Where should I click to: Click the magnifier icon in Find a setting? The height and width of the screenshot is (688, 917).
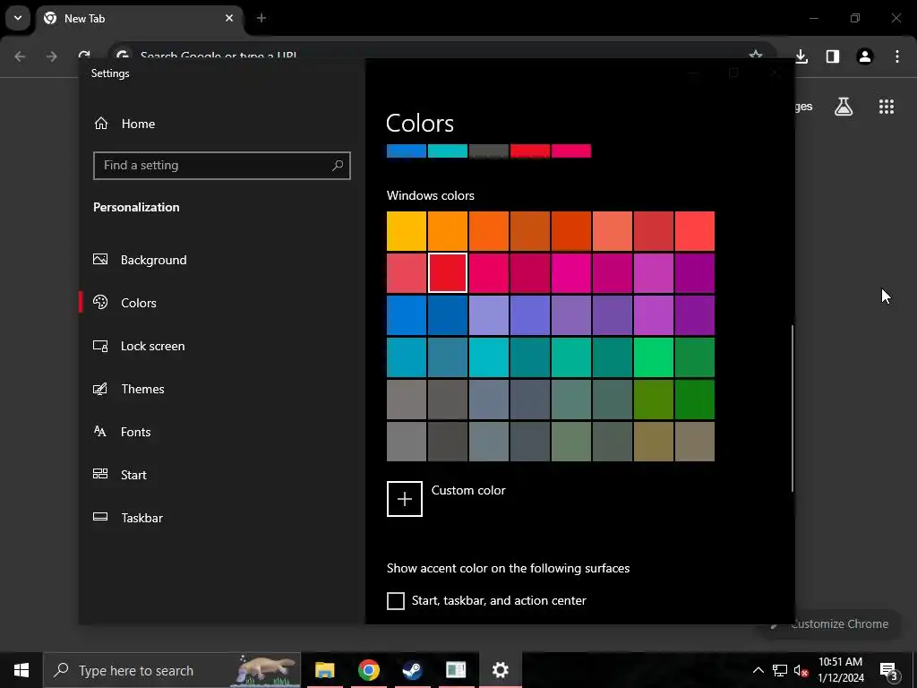coord(338,166)
